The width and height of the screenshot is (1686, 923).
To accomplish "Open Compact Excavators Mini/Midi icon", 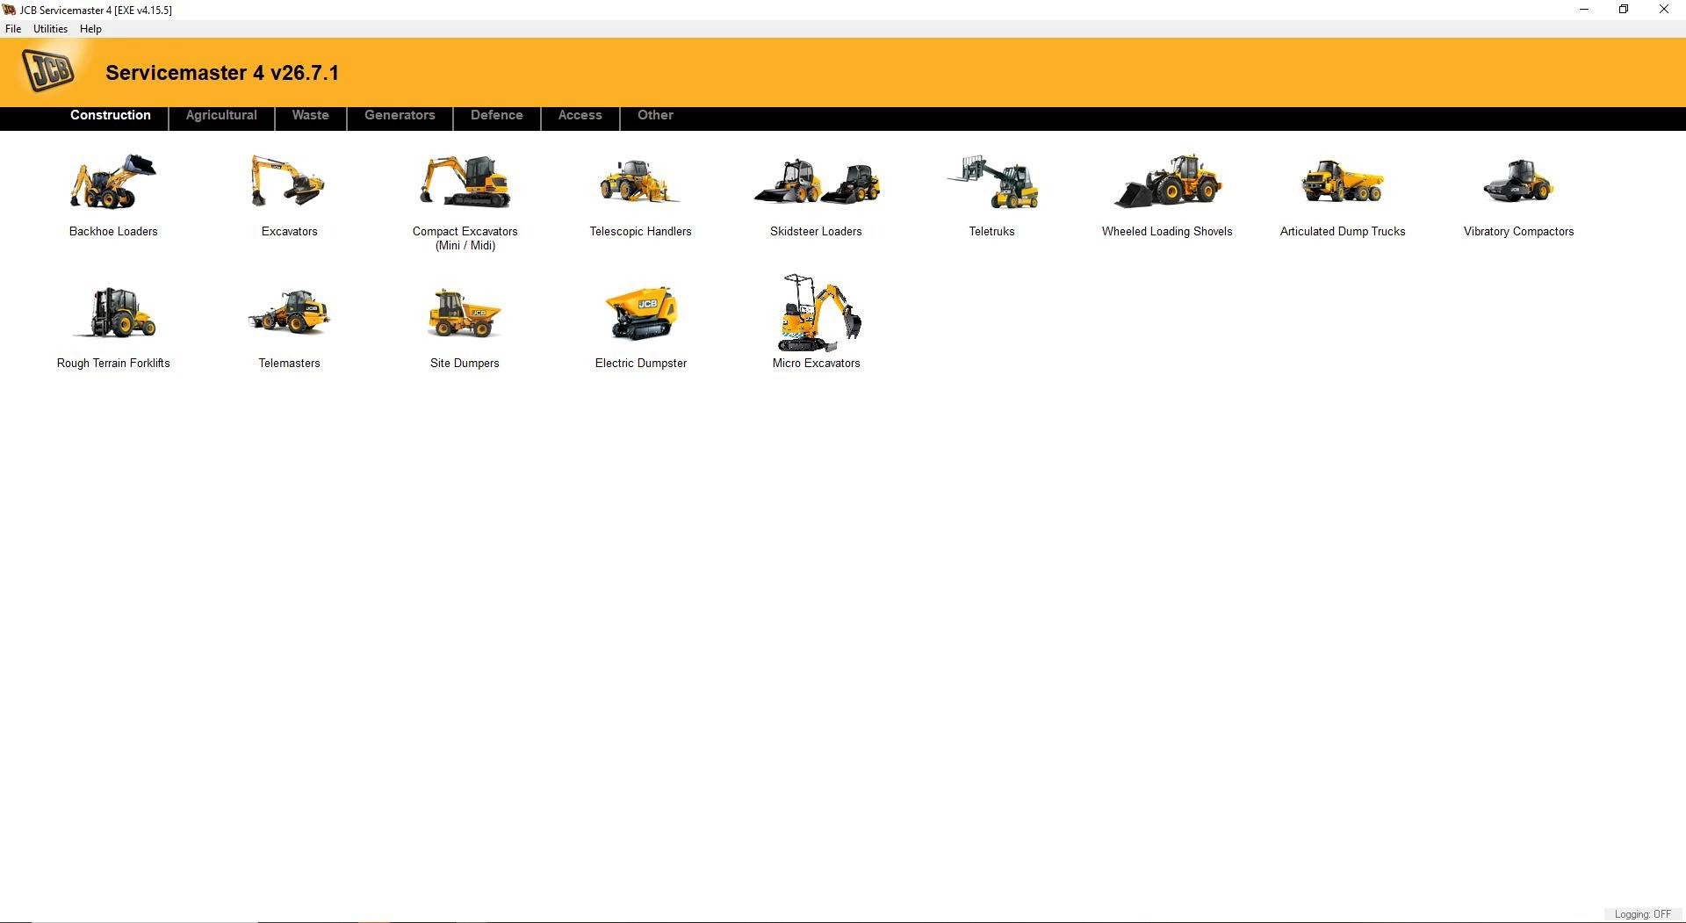I will point(465,182).
